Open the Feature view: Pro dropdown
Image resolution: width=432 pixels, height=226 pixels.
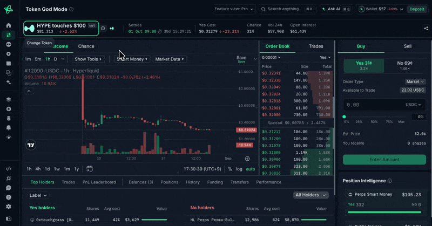tap(234, 9)
